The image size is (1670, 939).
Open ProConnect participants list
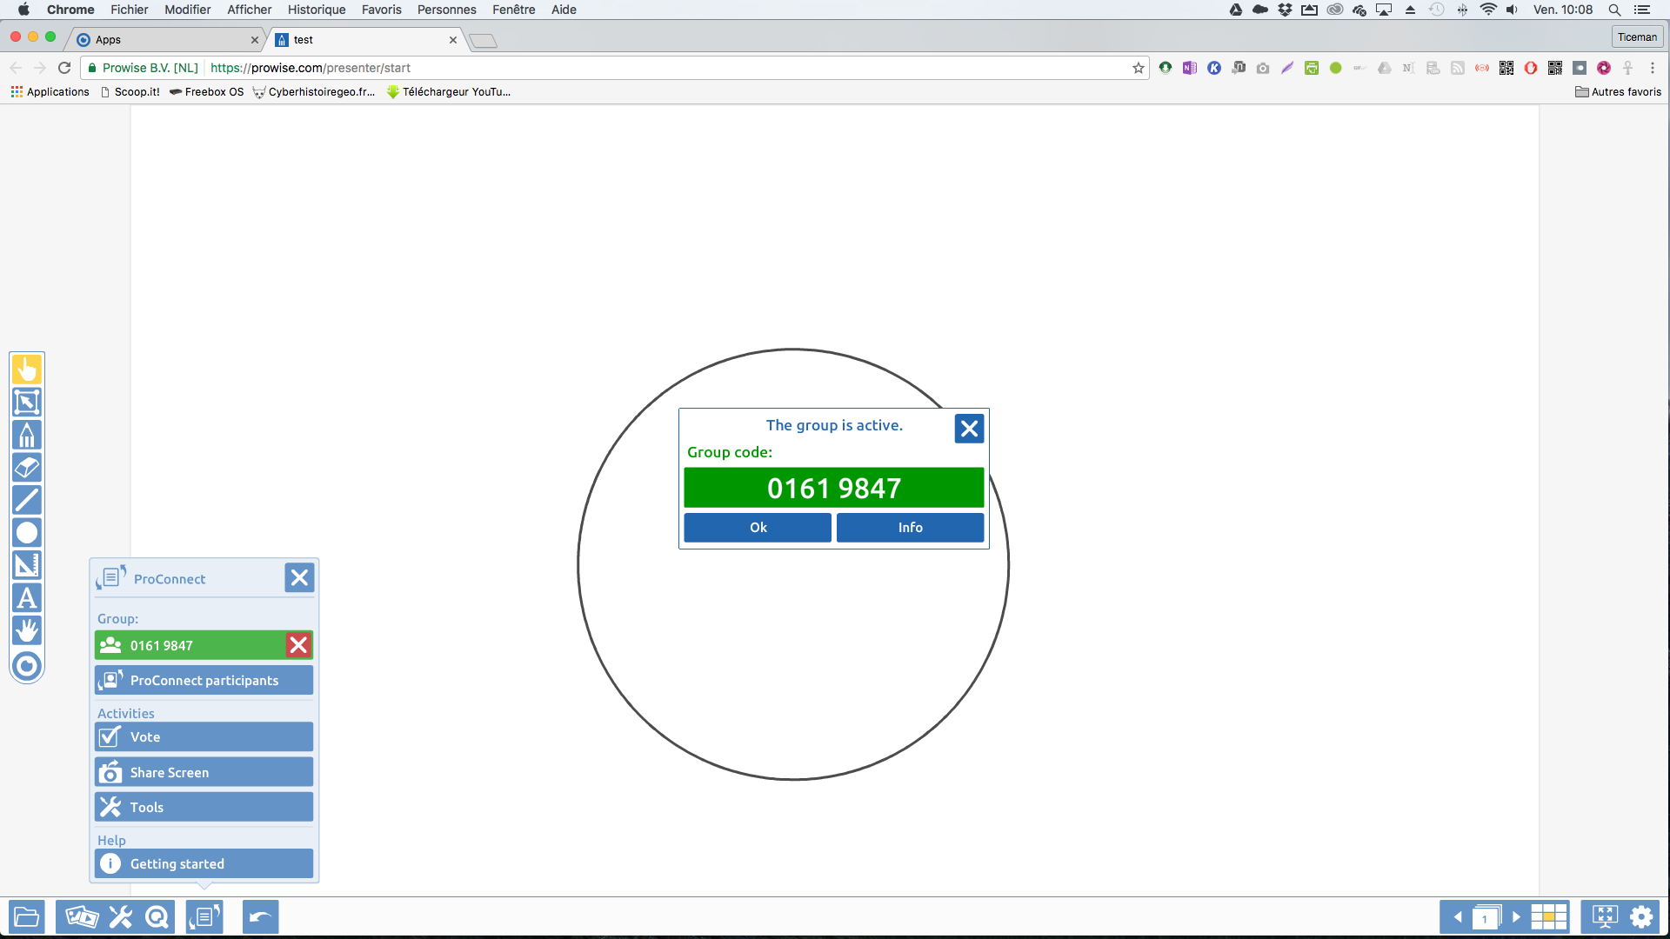point(204,681)
